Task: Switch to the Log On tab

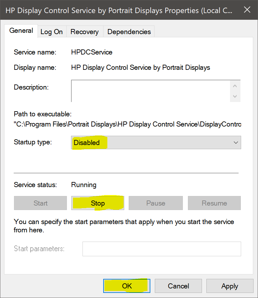Action: (x=52, y=32)
